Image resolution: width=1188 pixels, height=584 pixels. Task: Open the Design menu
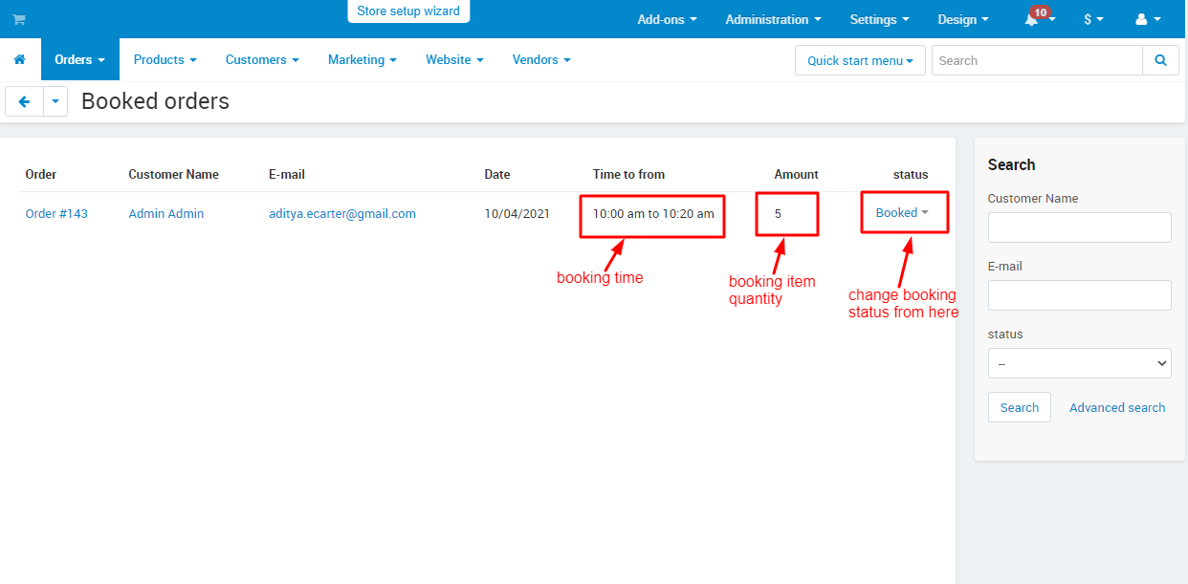coord(964,19)
